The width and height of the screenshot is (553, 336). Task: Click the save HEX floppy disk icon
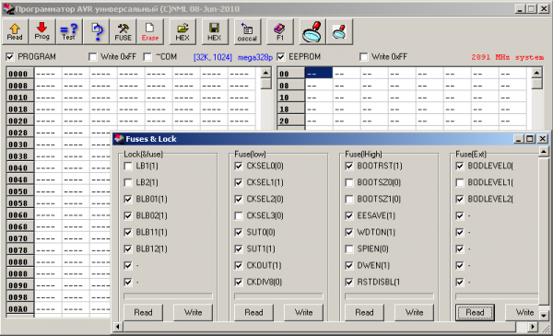[215, 31]
